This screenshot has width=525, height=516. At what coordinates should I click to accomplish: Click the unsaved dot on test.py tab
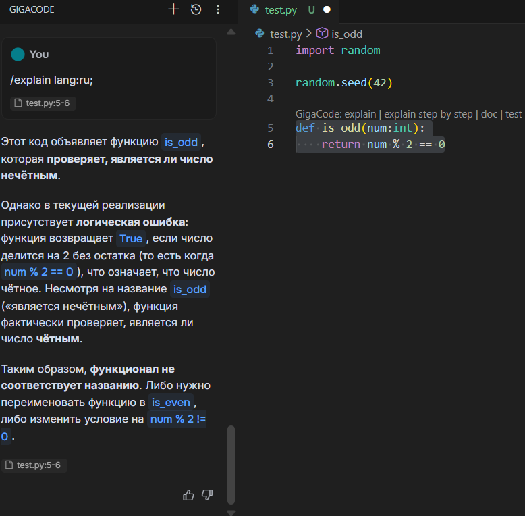327,9
